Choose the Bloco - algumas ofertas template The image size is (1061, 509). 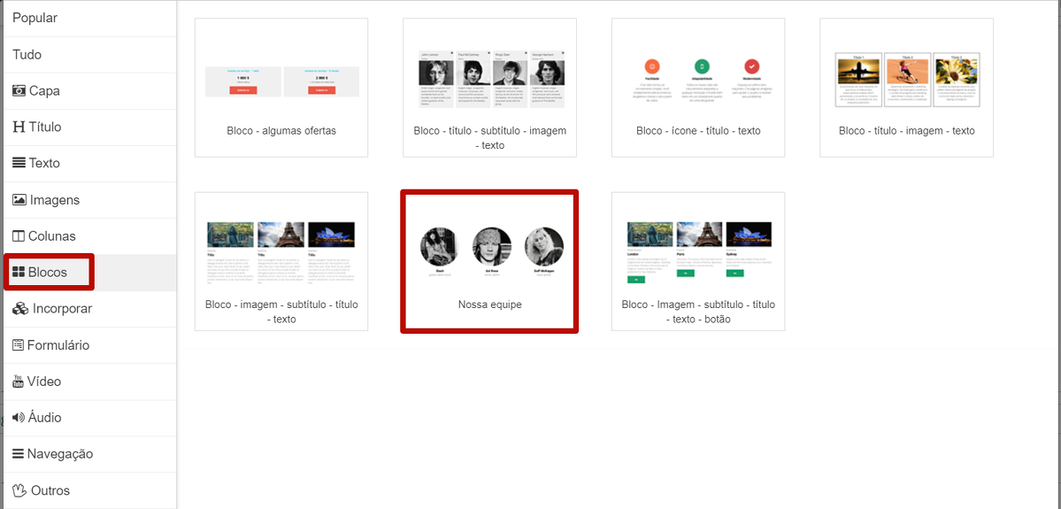pos(281,88)
